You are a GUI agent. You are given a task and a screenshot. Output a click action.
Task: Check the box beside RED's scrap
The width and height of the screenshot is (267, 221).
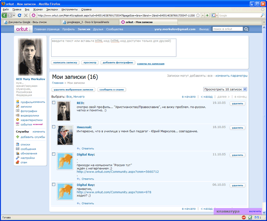[54, 102]
